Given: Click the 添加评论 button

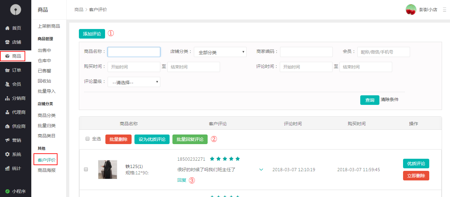Looking at the screenshot, I should [92, 34].
